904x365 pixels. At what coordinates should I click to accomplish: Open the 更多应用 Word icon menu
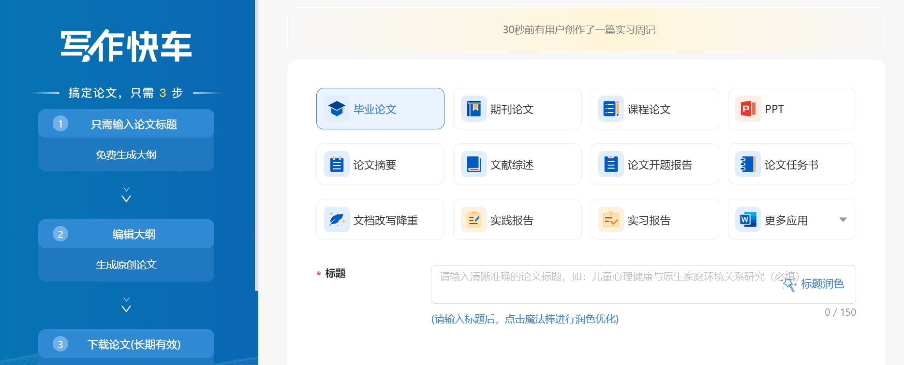(748, 220)
